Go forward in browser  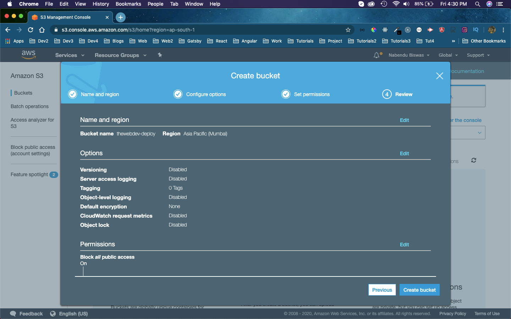19,30
